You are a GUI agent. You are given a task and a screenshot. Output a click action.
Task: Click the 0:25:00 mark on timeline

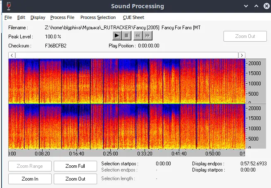110,153
